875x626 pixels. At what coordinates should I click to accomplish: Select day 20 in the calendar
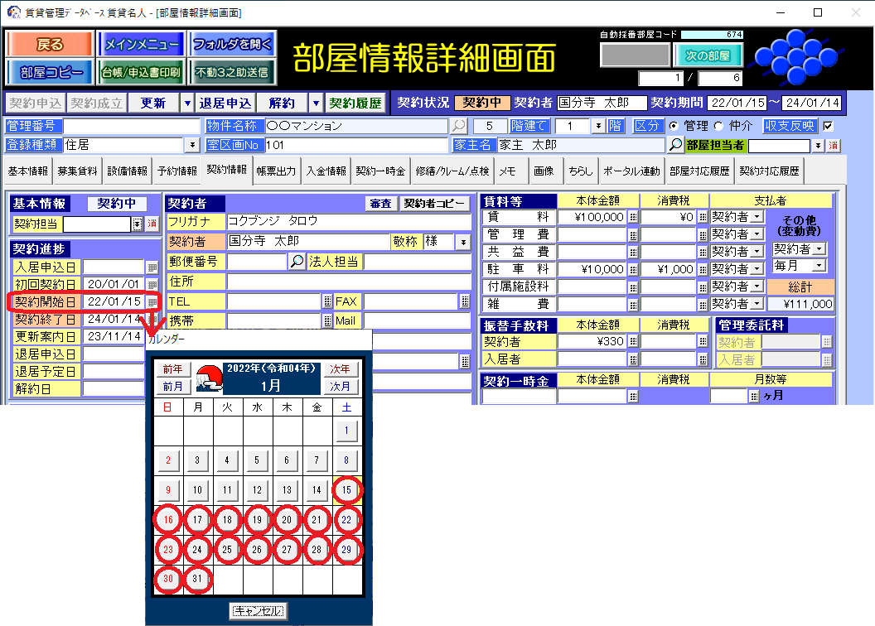coord(287,520)
